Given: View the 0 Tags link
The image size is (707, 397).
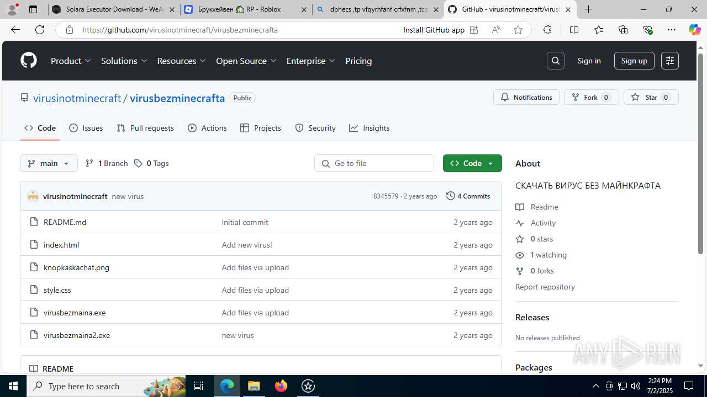Looking at the screenshot, I should (x=152, y=163).
